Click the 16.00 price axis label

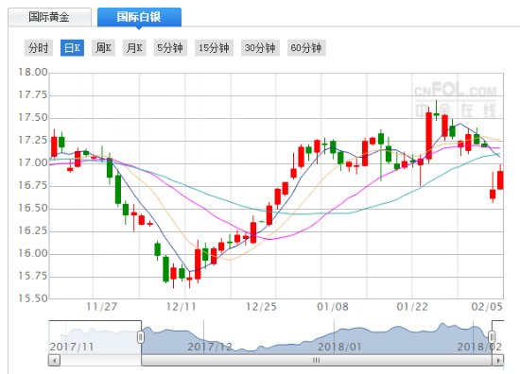tap(33, 253)
